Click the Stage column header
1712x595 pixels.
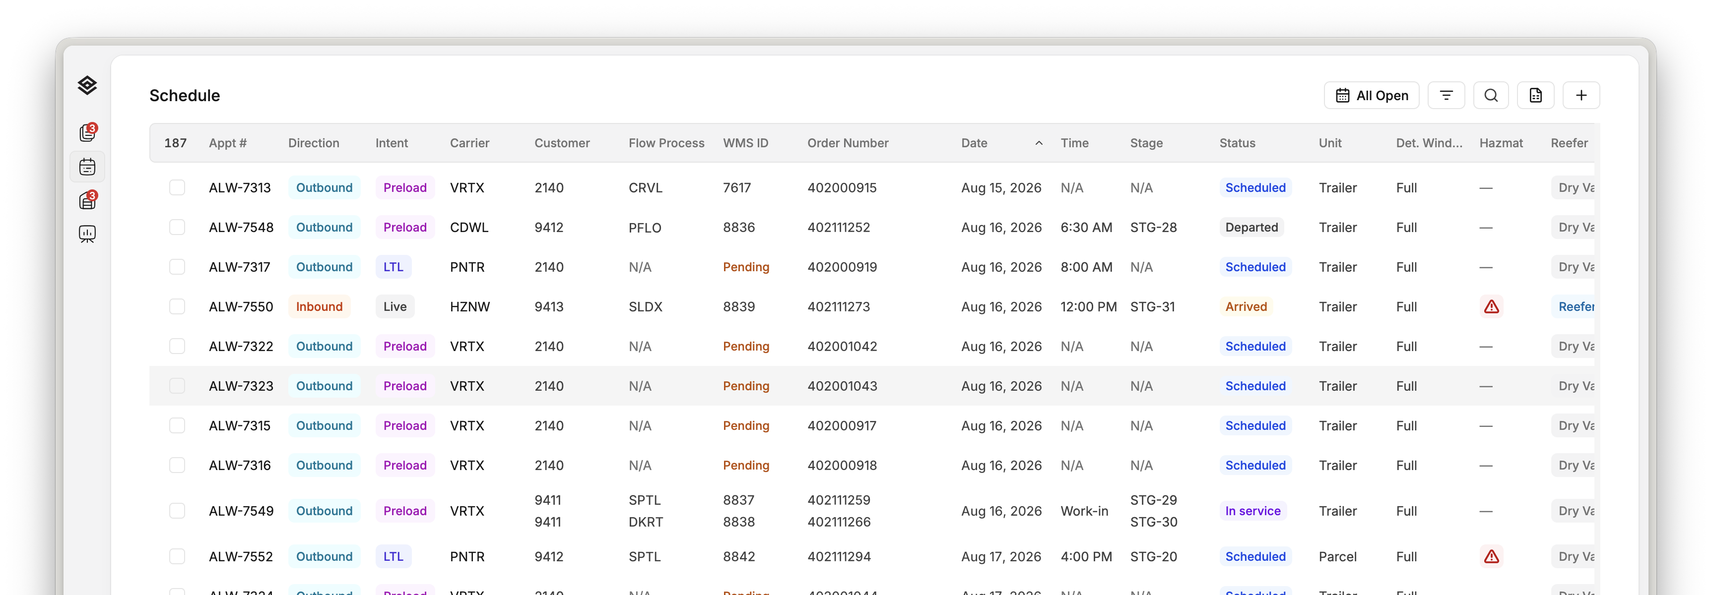tap(1146, 143)
